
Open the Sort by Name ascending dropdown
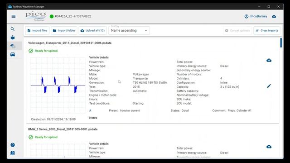click(129, 30)
